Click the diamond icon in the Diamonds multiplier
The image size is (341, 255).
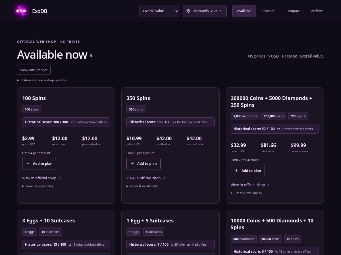click(x=188, y=11)
